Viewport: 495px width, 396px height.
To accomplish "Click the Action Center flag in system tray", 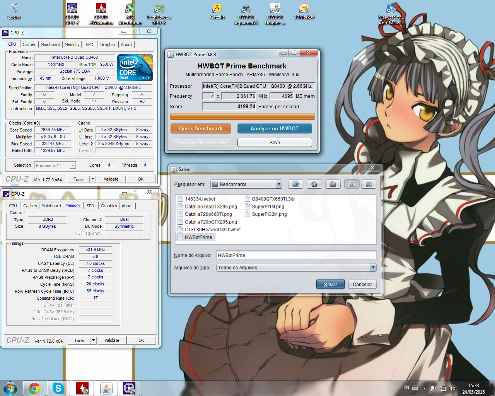I will (x=434, y=388).
